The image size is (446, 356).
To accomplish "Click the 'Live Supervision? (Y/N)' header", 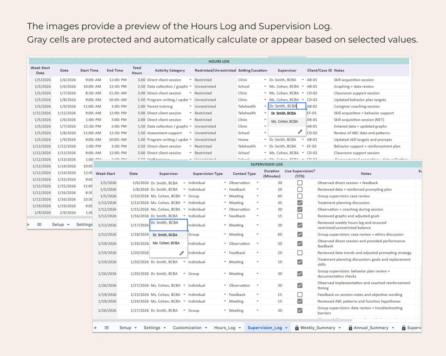I will point(300,173).
